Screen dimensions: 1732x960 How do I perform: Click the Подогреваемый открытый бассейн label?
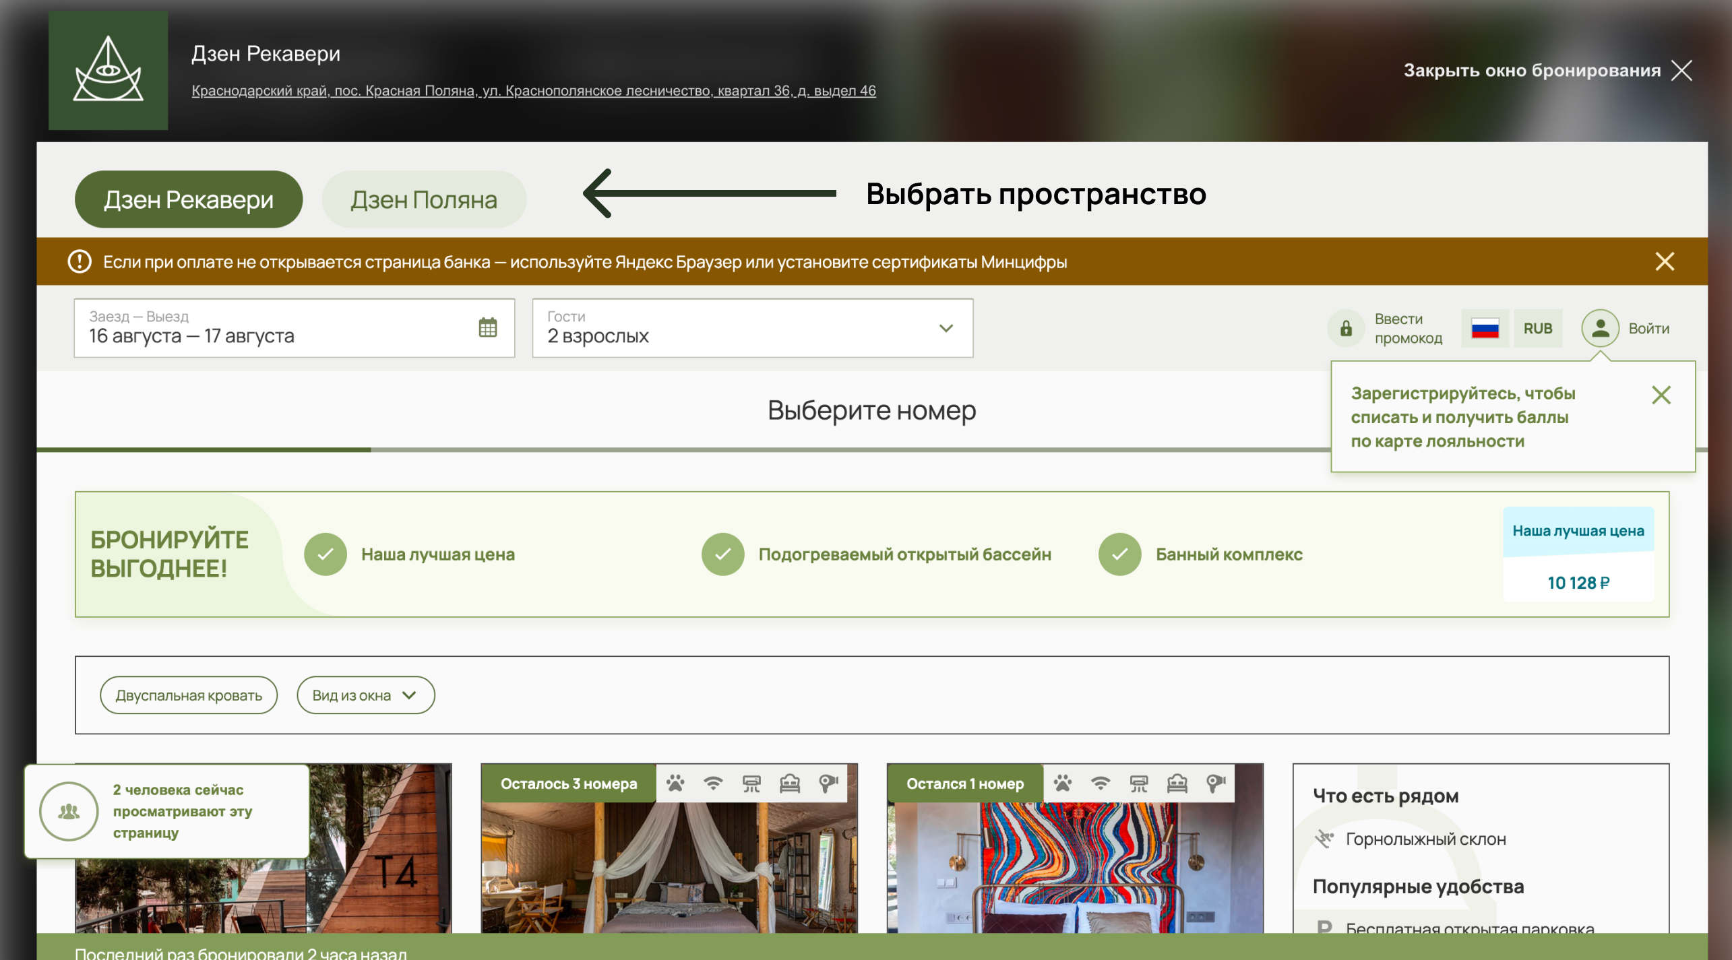[904, 554]
